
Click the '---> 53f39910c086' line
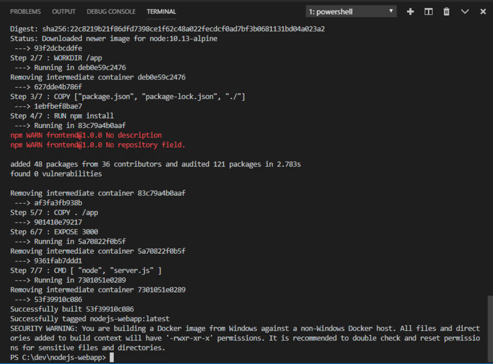pos(49,299)
